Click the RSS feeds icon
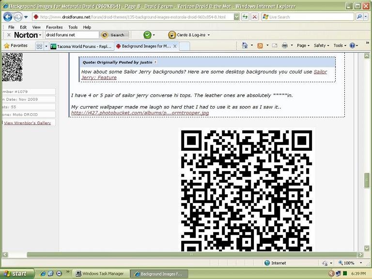Viewport: 372px width, 279px height. point(260,46)
